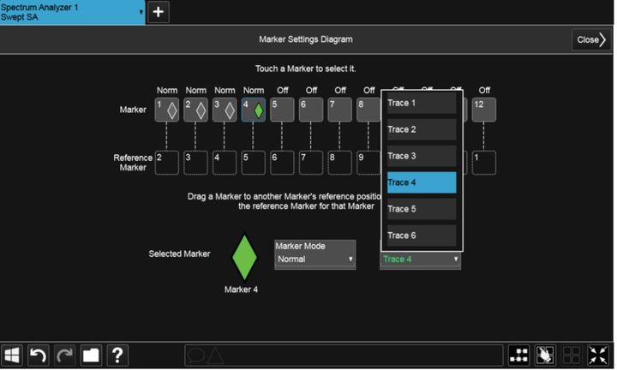Click the Windows start icon

point(12,355)
